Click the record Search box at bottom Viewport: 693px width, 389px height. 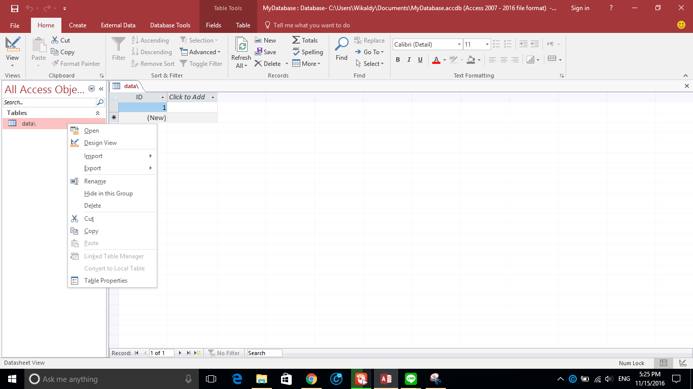click(x=264, y=353)
